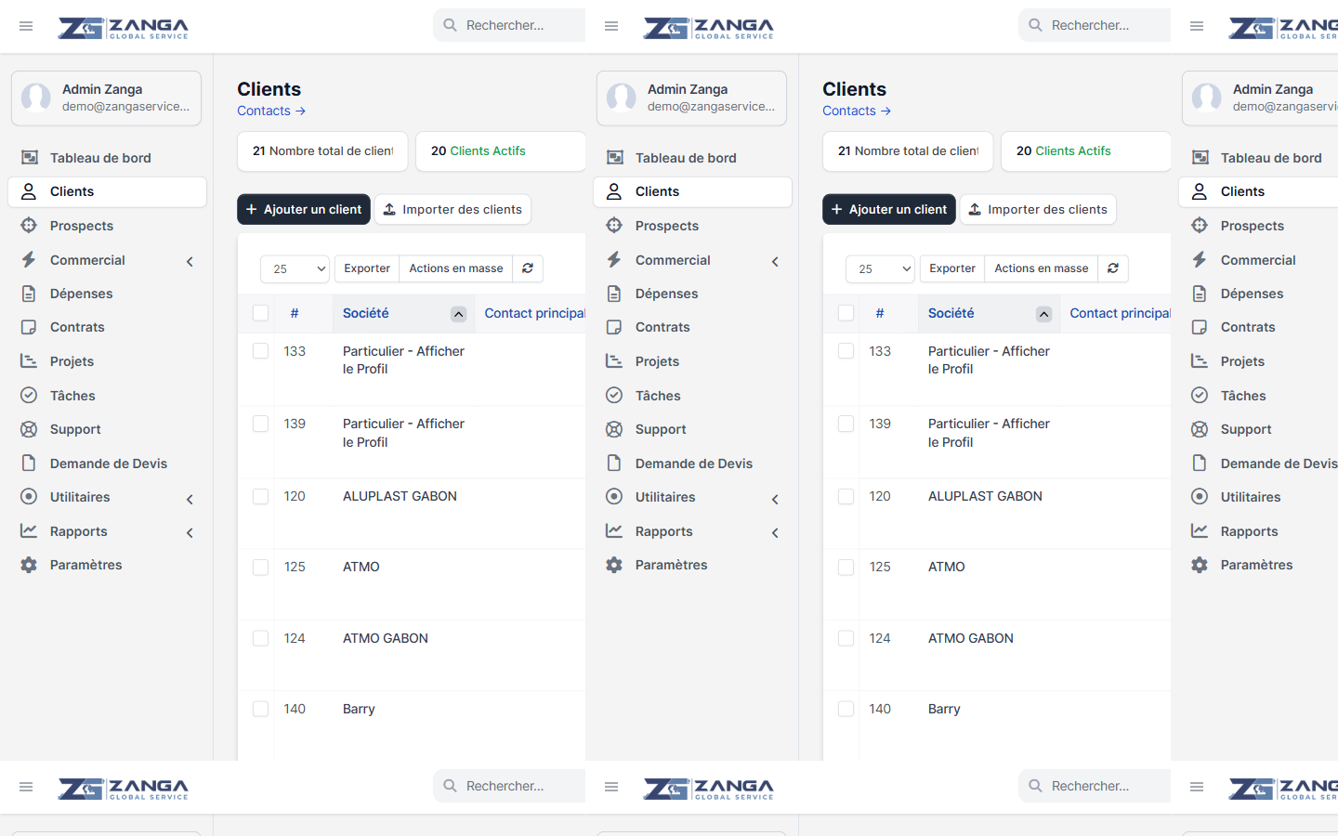Open hamburger menu in the bottom-left page copy
This screenshot has width=1338, height=836.
coord(26,787)
